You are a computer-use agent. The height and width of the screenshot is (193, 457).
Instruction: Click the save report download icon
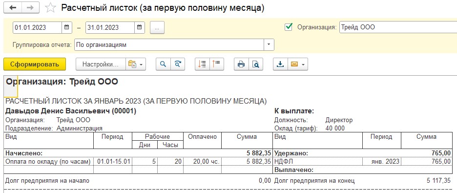pyautogui.click(x=280, y=64)
